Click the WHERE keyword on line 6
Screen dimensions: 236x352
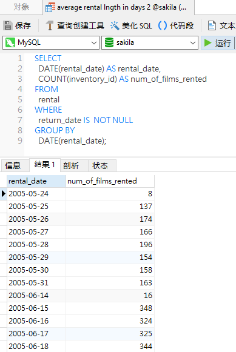pos(49,110)
